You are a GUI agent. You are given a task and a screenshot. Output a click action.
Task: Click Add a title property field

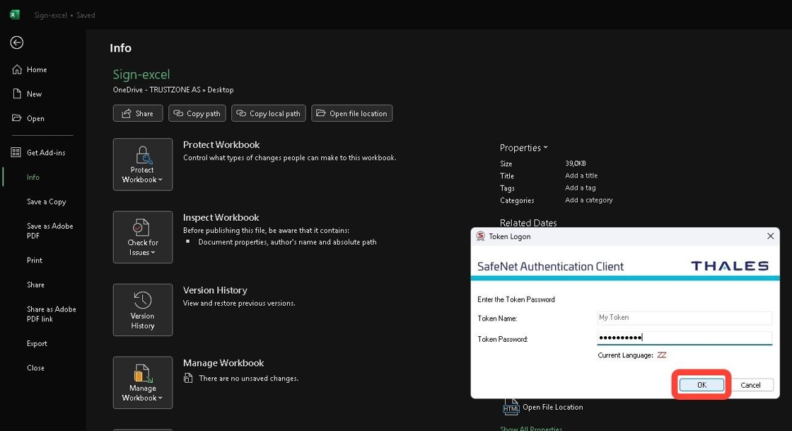(581, 176)
